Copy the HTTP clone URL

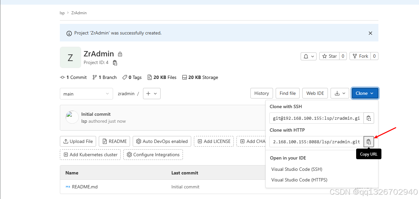pyautogui.click(x=368, y=141)
